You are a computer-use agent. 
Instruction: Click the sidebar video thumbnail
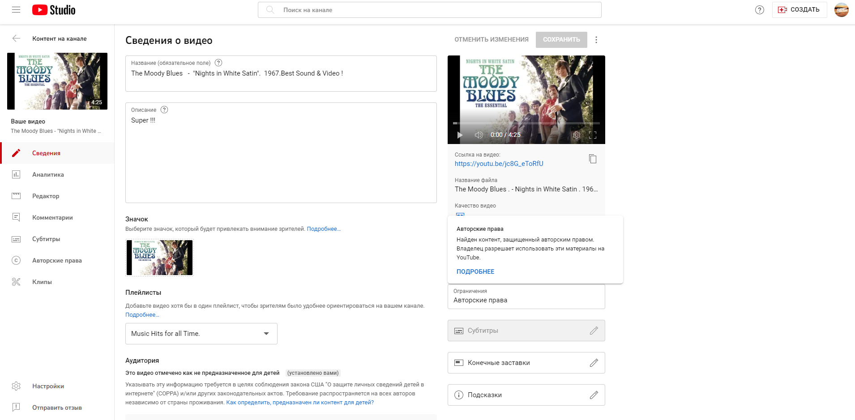coord(57,81)
